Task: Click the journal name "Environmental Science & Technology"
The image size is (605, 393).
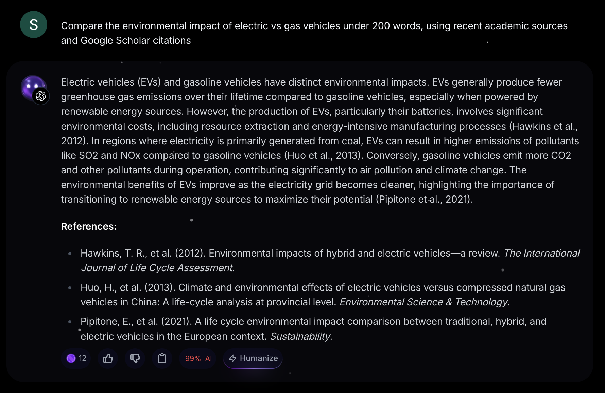Action: 423,302
